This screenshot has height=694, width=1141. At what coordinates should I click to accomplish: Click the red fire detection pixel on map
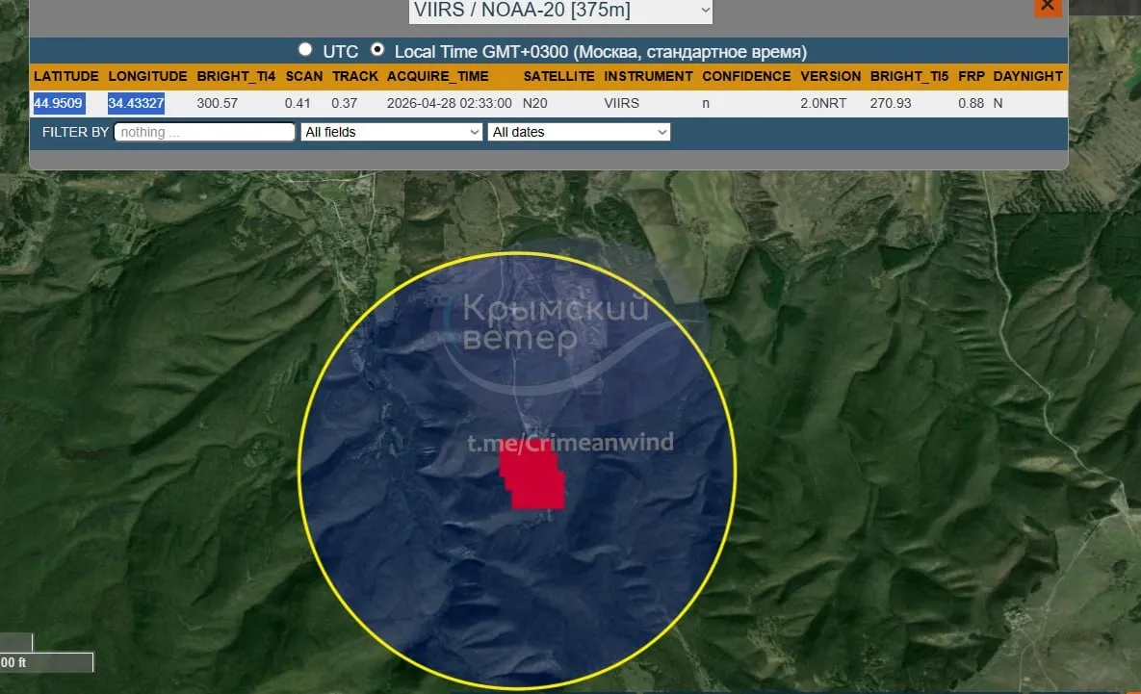pos(532,477)
